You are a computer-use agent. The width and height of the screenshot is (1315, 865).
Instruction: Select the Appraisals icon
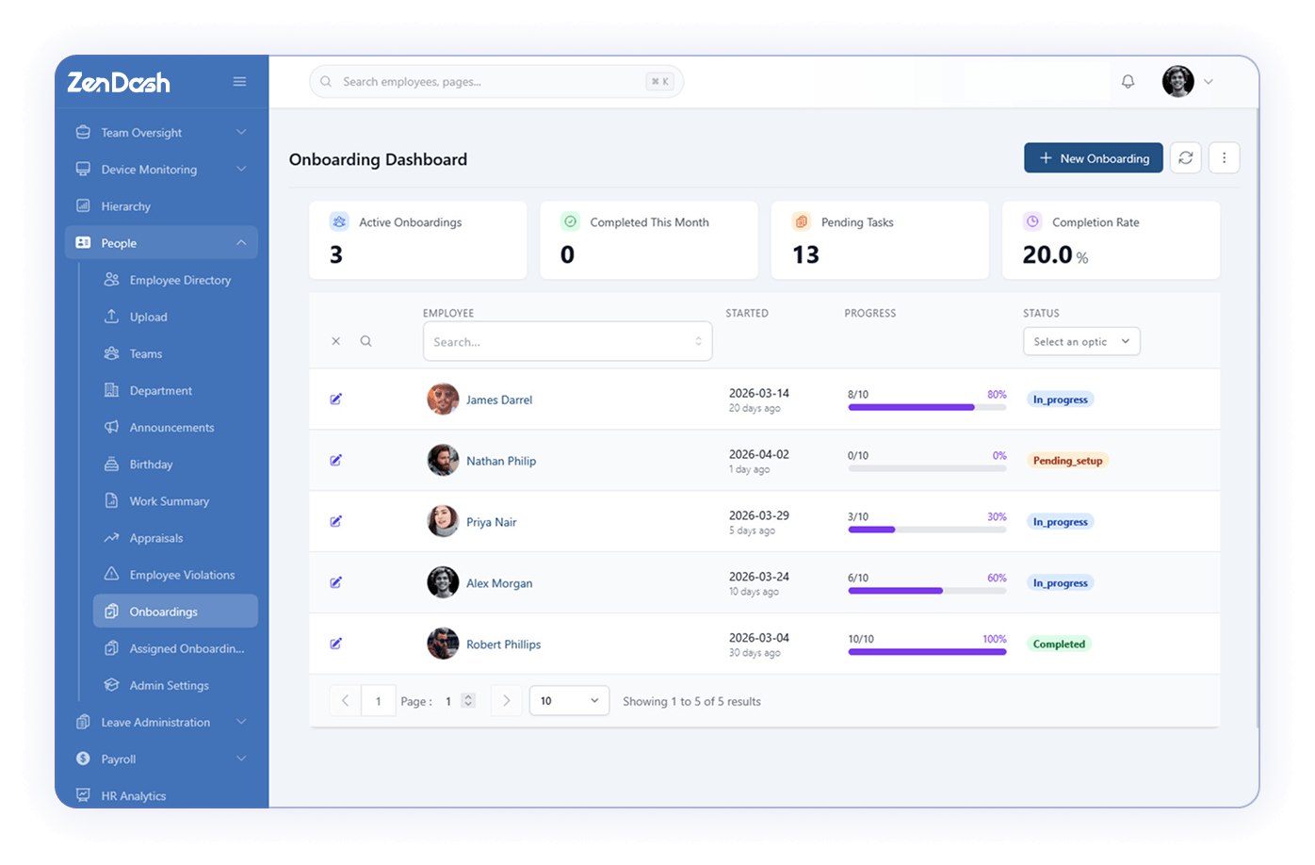click(x=113, y=537)
